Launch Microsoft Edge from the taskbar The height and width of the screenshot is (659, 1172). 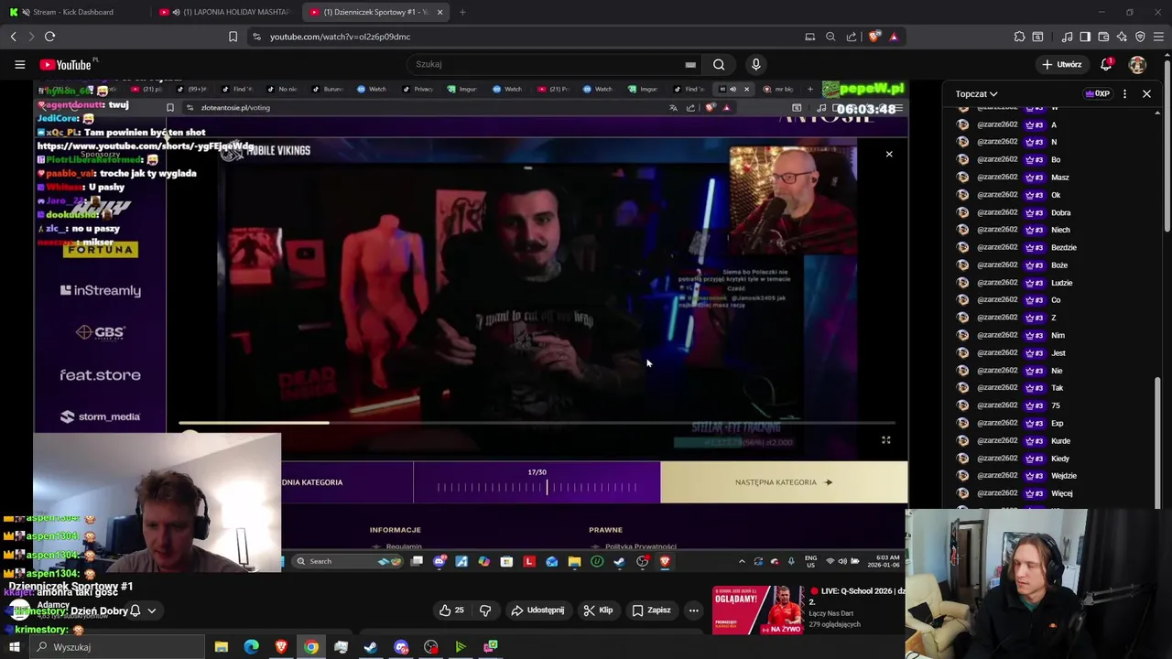pyautogui.click(x=252, y=647)
